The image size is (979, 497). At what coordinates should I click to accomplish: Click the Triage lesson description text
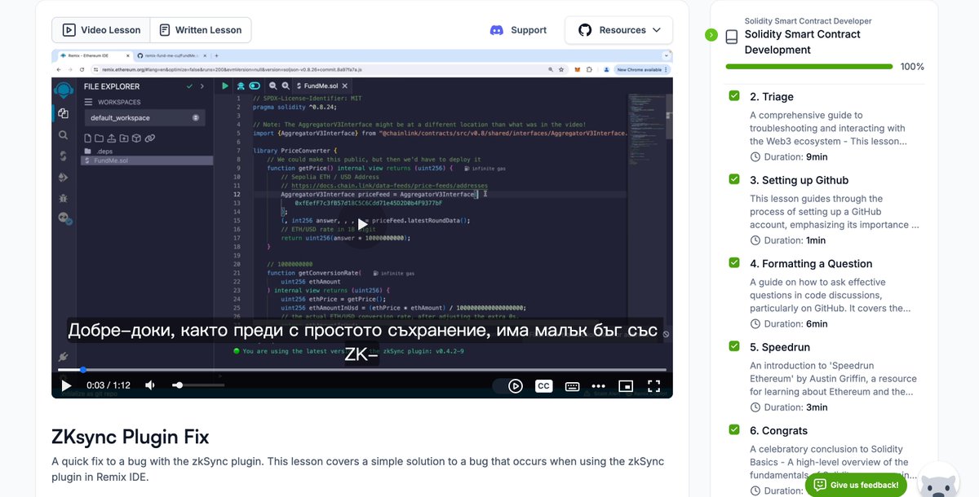tap(828, 128)
